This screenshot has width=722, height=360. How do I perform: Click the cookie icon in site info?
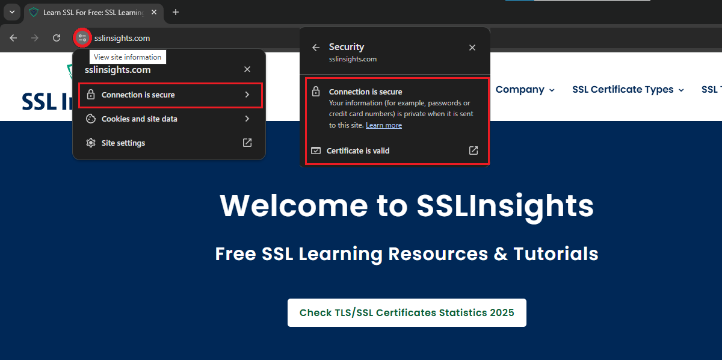tap(91, 119)
